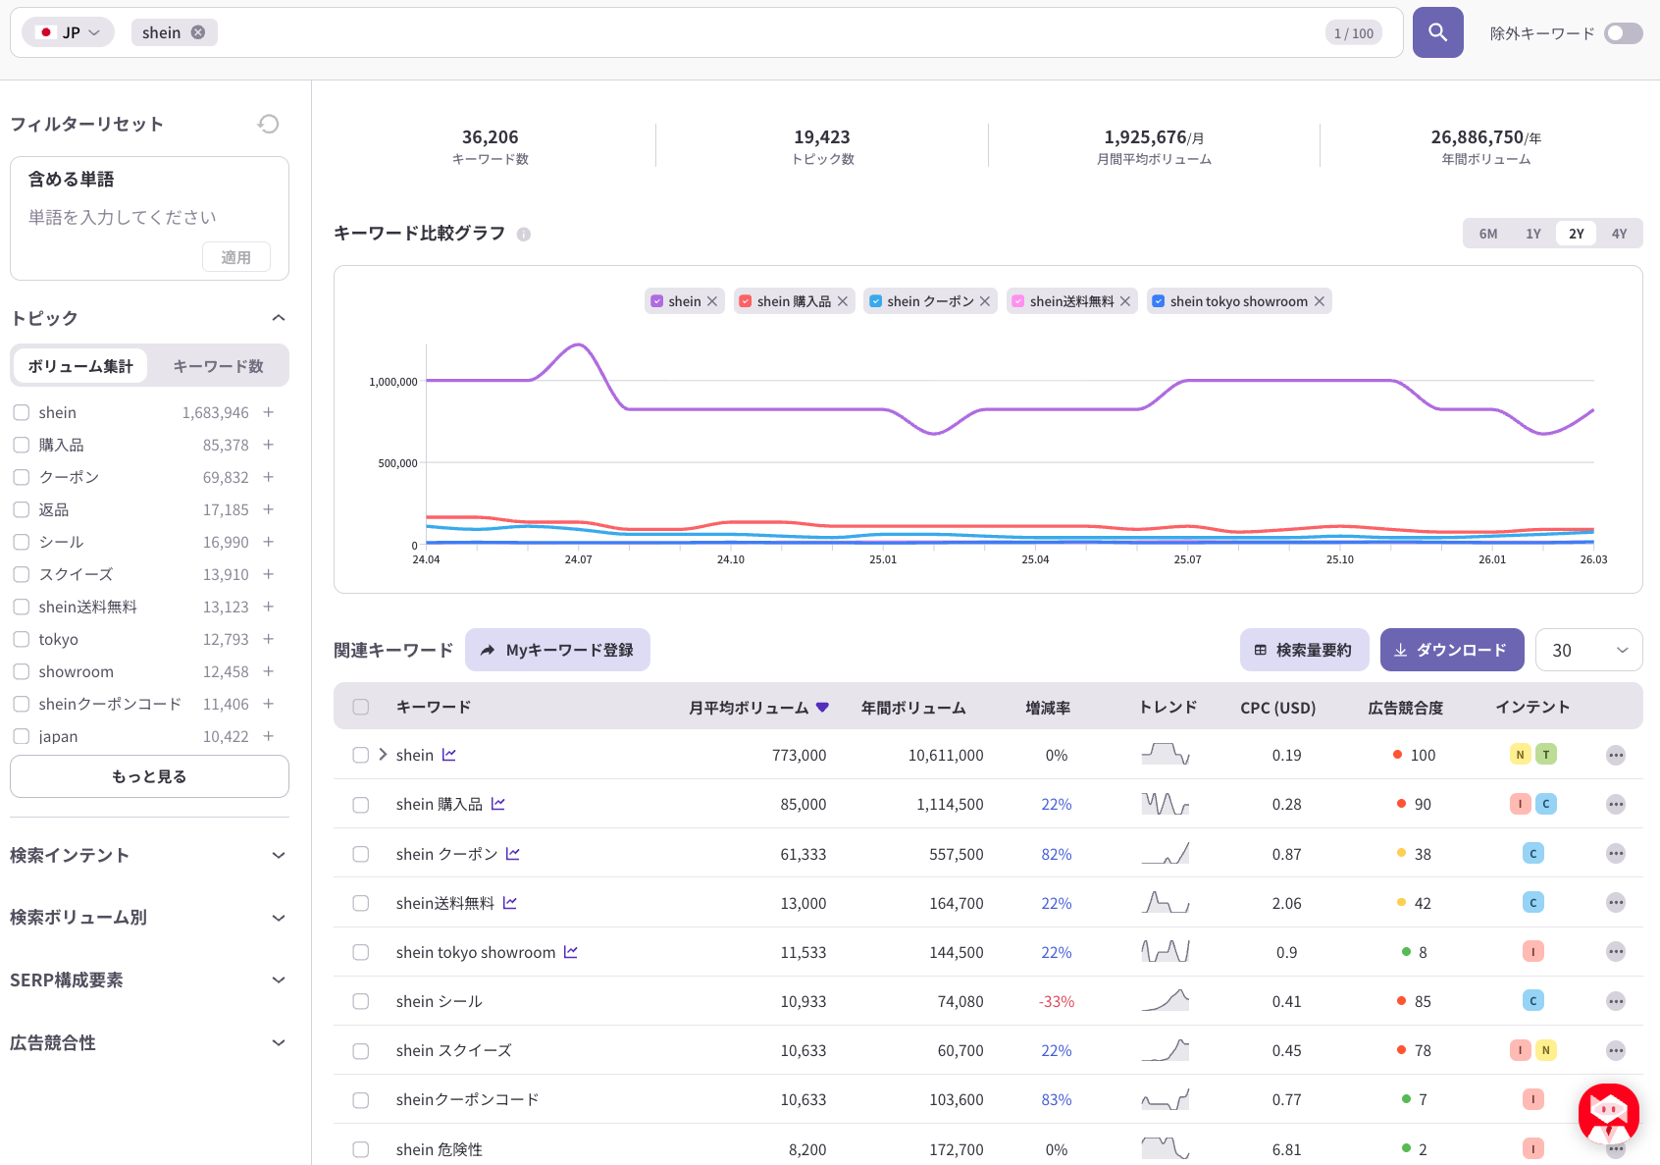Viewport: 1660px width, 1165px height.
Task: Open the 30 results-per-page dropdown
Action: click(1588, 650)
